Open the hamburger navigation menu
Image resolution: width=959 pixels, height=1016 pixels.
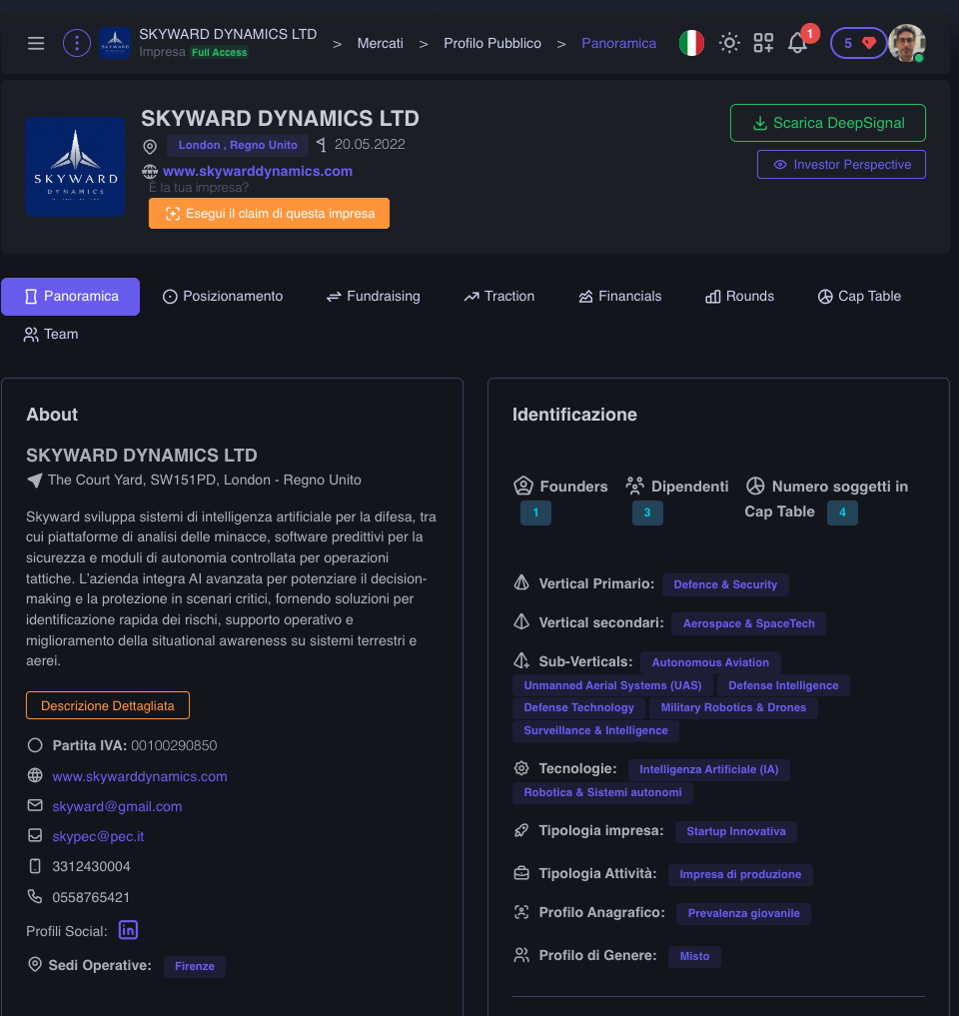point(36,43)
